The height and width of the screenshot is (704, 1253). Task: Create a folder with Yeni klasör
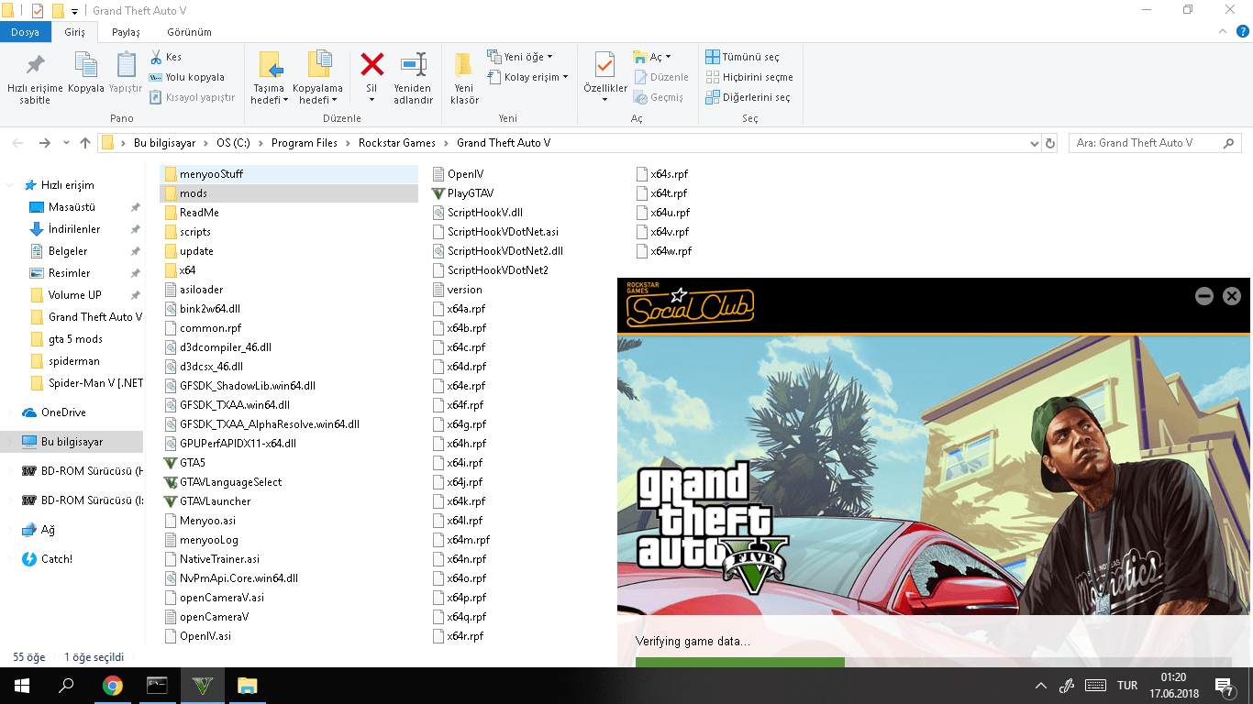(464, 79)
